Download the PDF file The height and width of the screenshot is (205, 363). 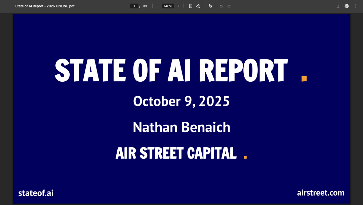pyautogui.click(x=338, y=6)
